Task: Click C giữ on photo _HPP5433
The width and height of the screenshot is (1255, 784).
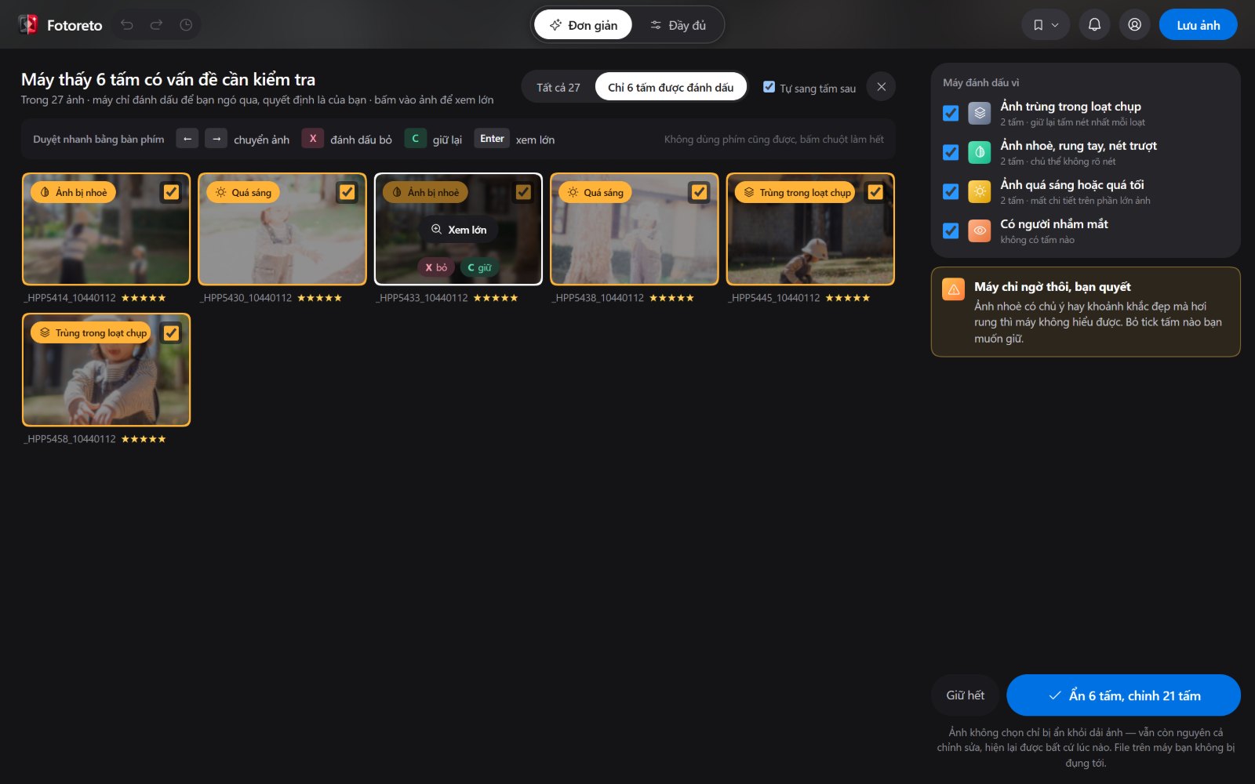Action: pyautogui.click(x=479, y=267)
